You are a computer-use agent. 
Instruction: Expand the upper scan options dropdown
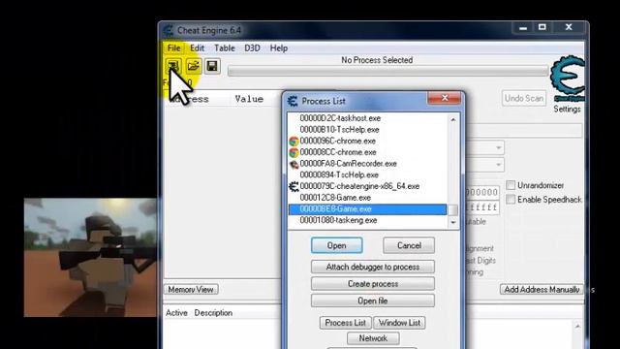click(x=498, y=148)
